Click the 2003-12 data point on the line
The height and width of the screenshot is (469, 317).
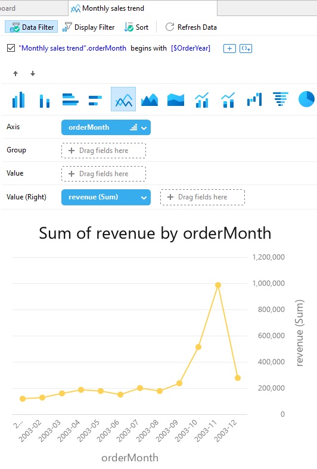[x=238, y=378]
